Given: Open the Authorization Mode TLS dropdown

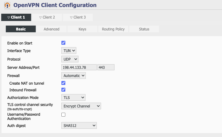Looking at the screenshot, I should pos(73,97).
